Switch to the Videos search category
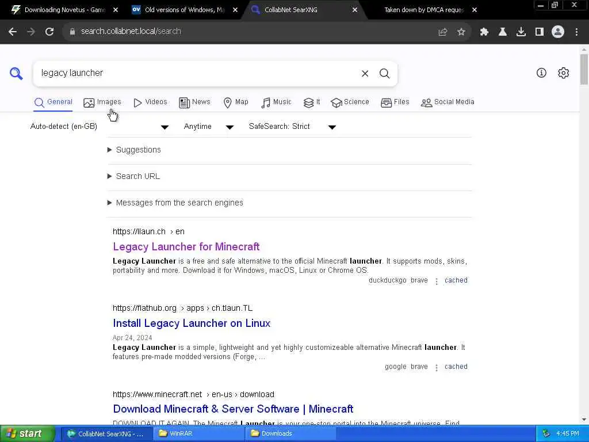 pos(150,102)
